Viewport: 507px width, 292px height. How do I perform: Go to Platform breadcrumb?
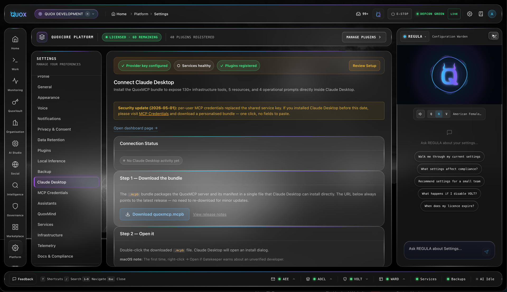141,14
